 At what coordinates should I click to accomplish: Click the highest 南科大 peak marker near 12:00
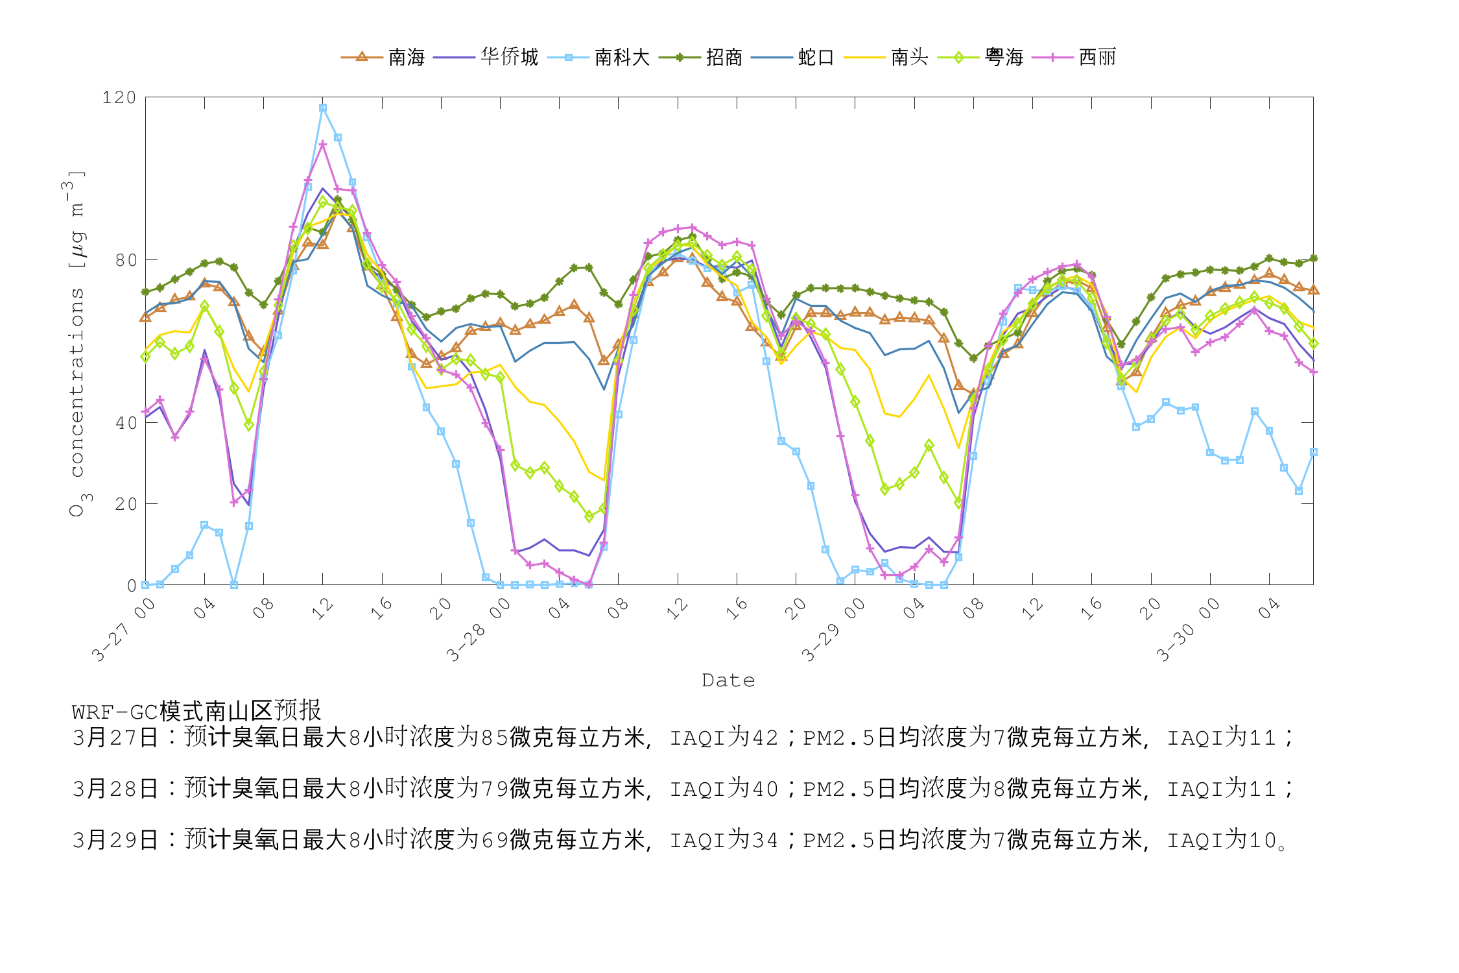coord(322,108)
